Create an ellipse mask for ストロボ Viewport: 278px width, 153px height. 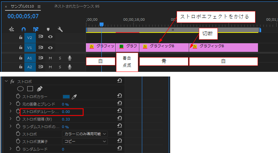coord(20,89)
